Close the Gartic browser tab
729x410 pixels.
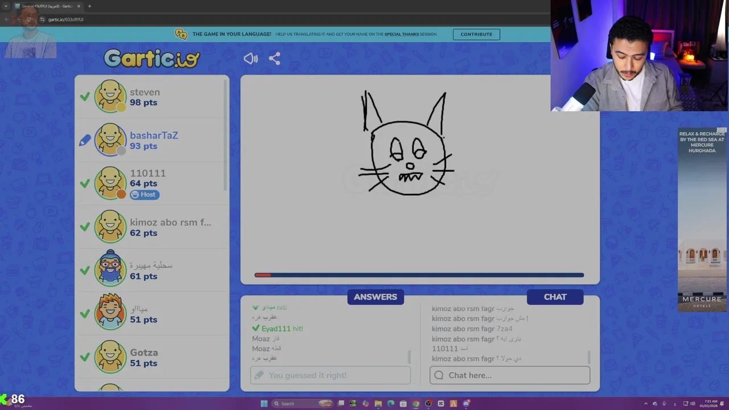pos(79,6)
